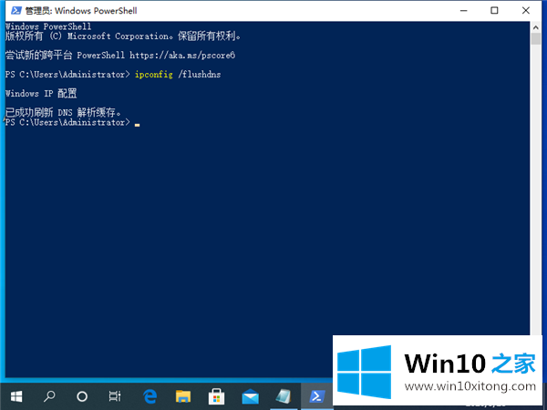Open Microsoft Store from the taskbar
The width and height of the screenshot is (547, 410).
217,396
